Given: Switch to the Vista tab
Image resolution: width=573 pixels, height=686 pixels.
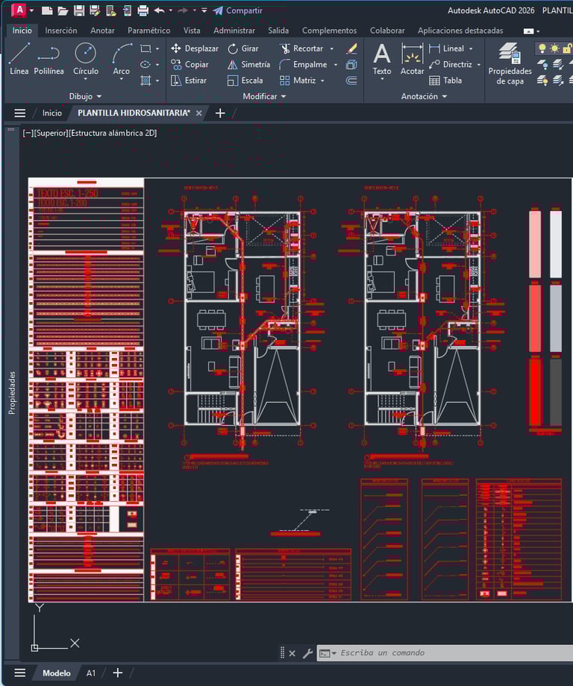Looking at the screenshot, I should pos(192,31).
